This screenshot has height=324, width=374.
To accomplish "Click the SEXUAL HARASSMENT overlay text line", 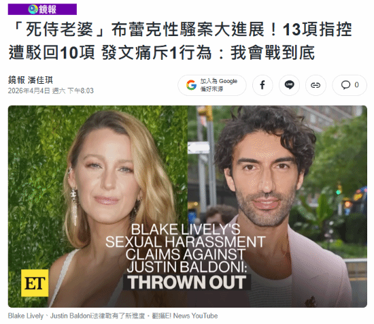I will (x=186, y=242).
